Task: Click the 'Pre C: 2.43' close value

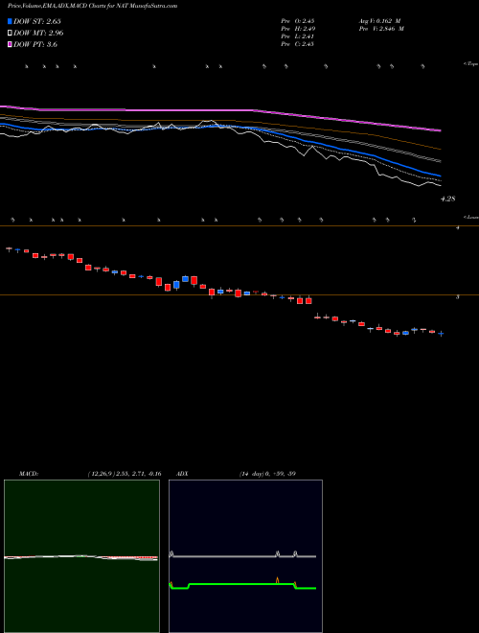Action: (x=298, y=44)
